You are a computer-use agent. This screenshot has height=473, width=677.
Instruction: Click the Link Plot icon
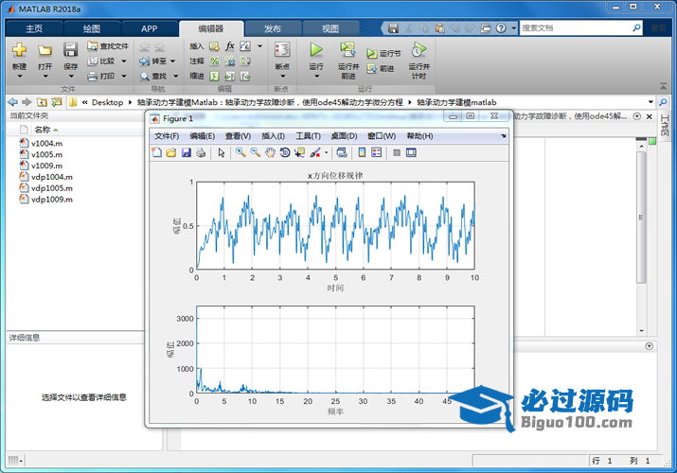point(342,152)
